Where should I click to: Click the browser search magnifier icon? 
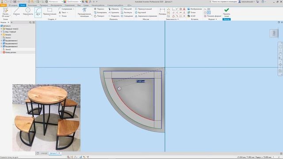coord(31,23)
